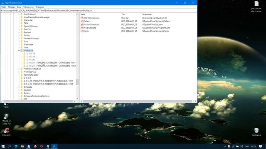
Task: Open File Explorer from the taskbar
Action: 22,146
